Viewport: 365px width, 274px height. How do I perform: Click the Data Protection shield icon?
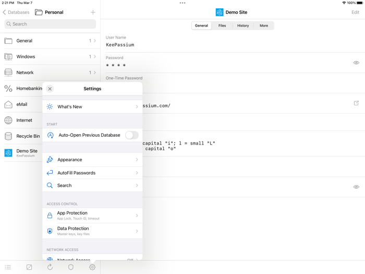coord(50,231)
